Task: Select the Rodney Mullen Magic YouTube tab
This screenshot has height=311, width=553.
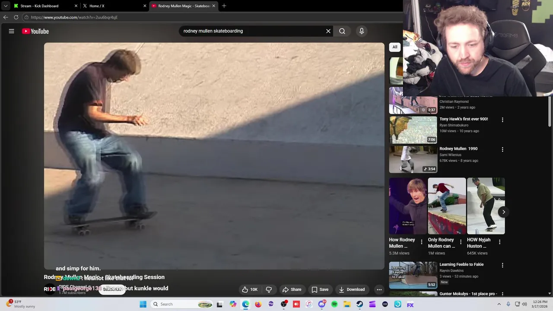Action: click(x=184, y=6)
